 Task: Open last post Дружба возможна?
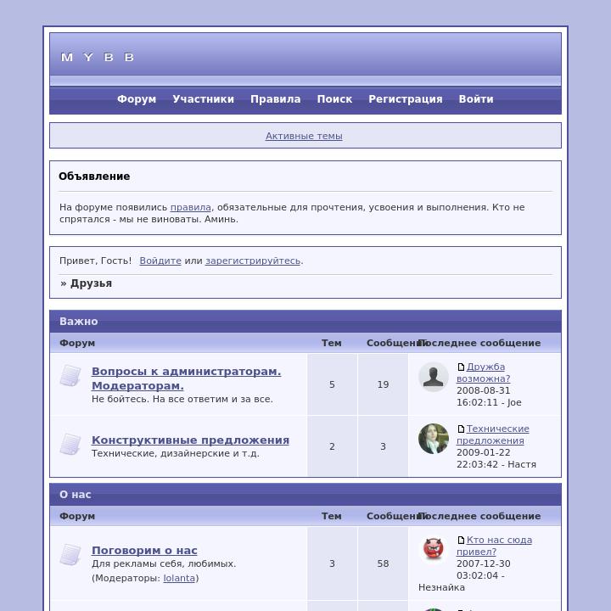[483, 373]
